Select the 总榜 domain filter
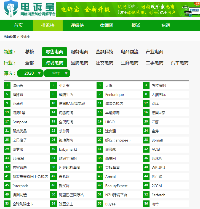The width and height of the screenshot is (200, 209). point(30,52)
